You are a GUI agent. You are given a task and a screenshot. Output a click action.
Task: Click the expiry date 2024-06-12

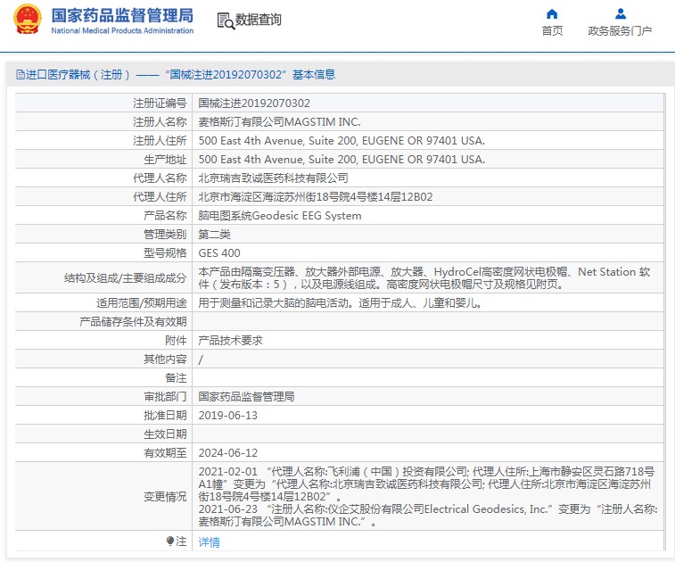tap(227, 453)
